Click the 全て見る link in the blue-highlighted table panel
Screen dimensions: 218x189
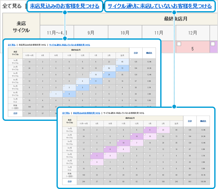point(11,45)
